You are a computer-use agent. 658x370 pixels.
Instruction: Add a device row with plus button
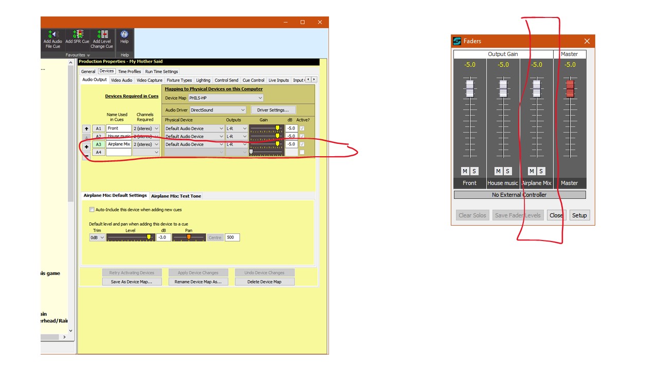click(86, 147)
